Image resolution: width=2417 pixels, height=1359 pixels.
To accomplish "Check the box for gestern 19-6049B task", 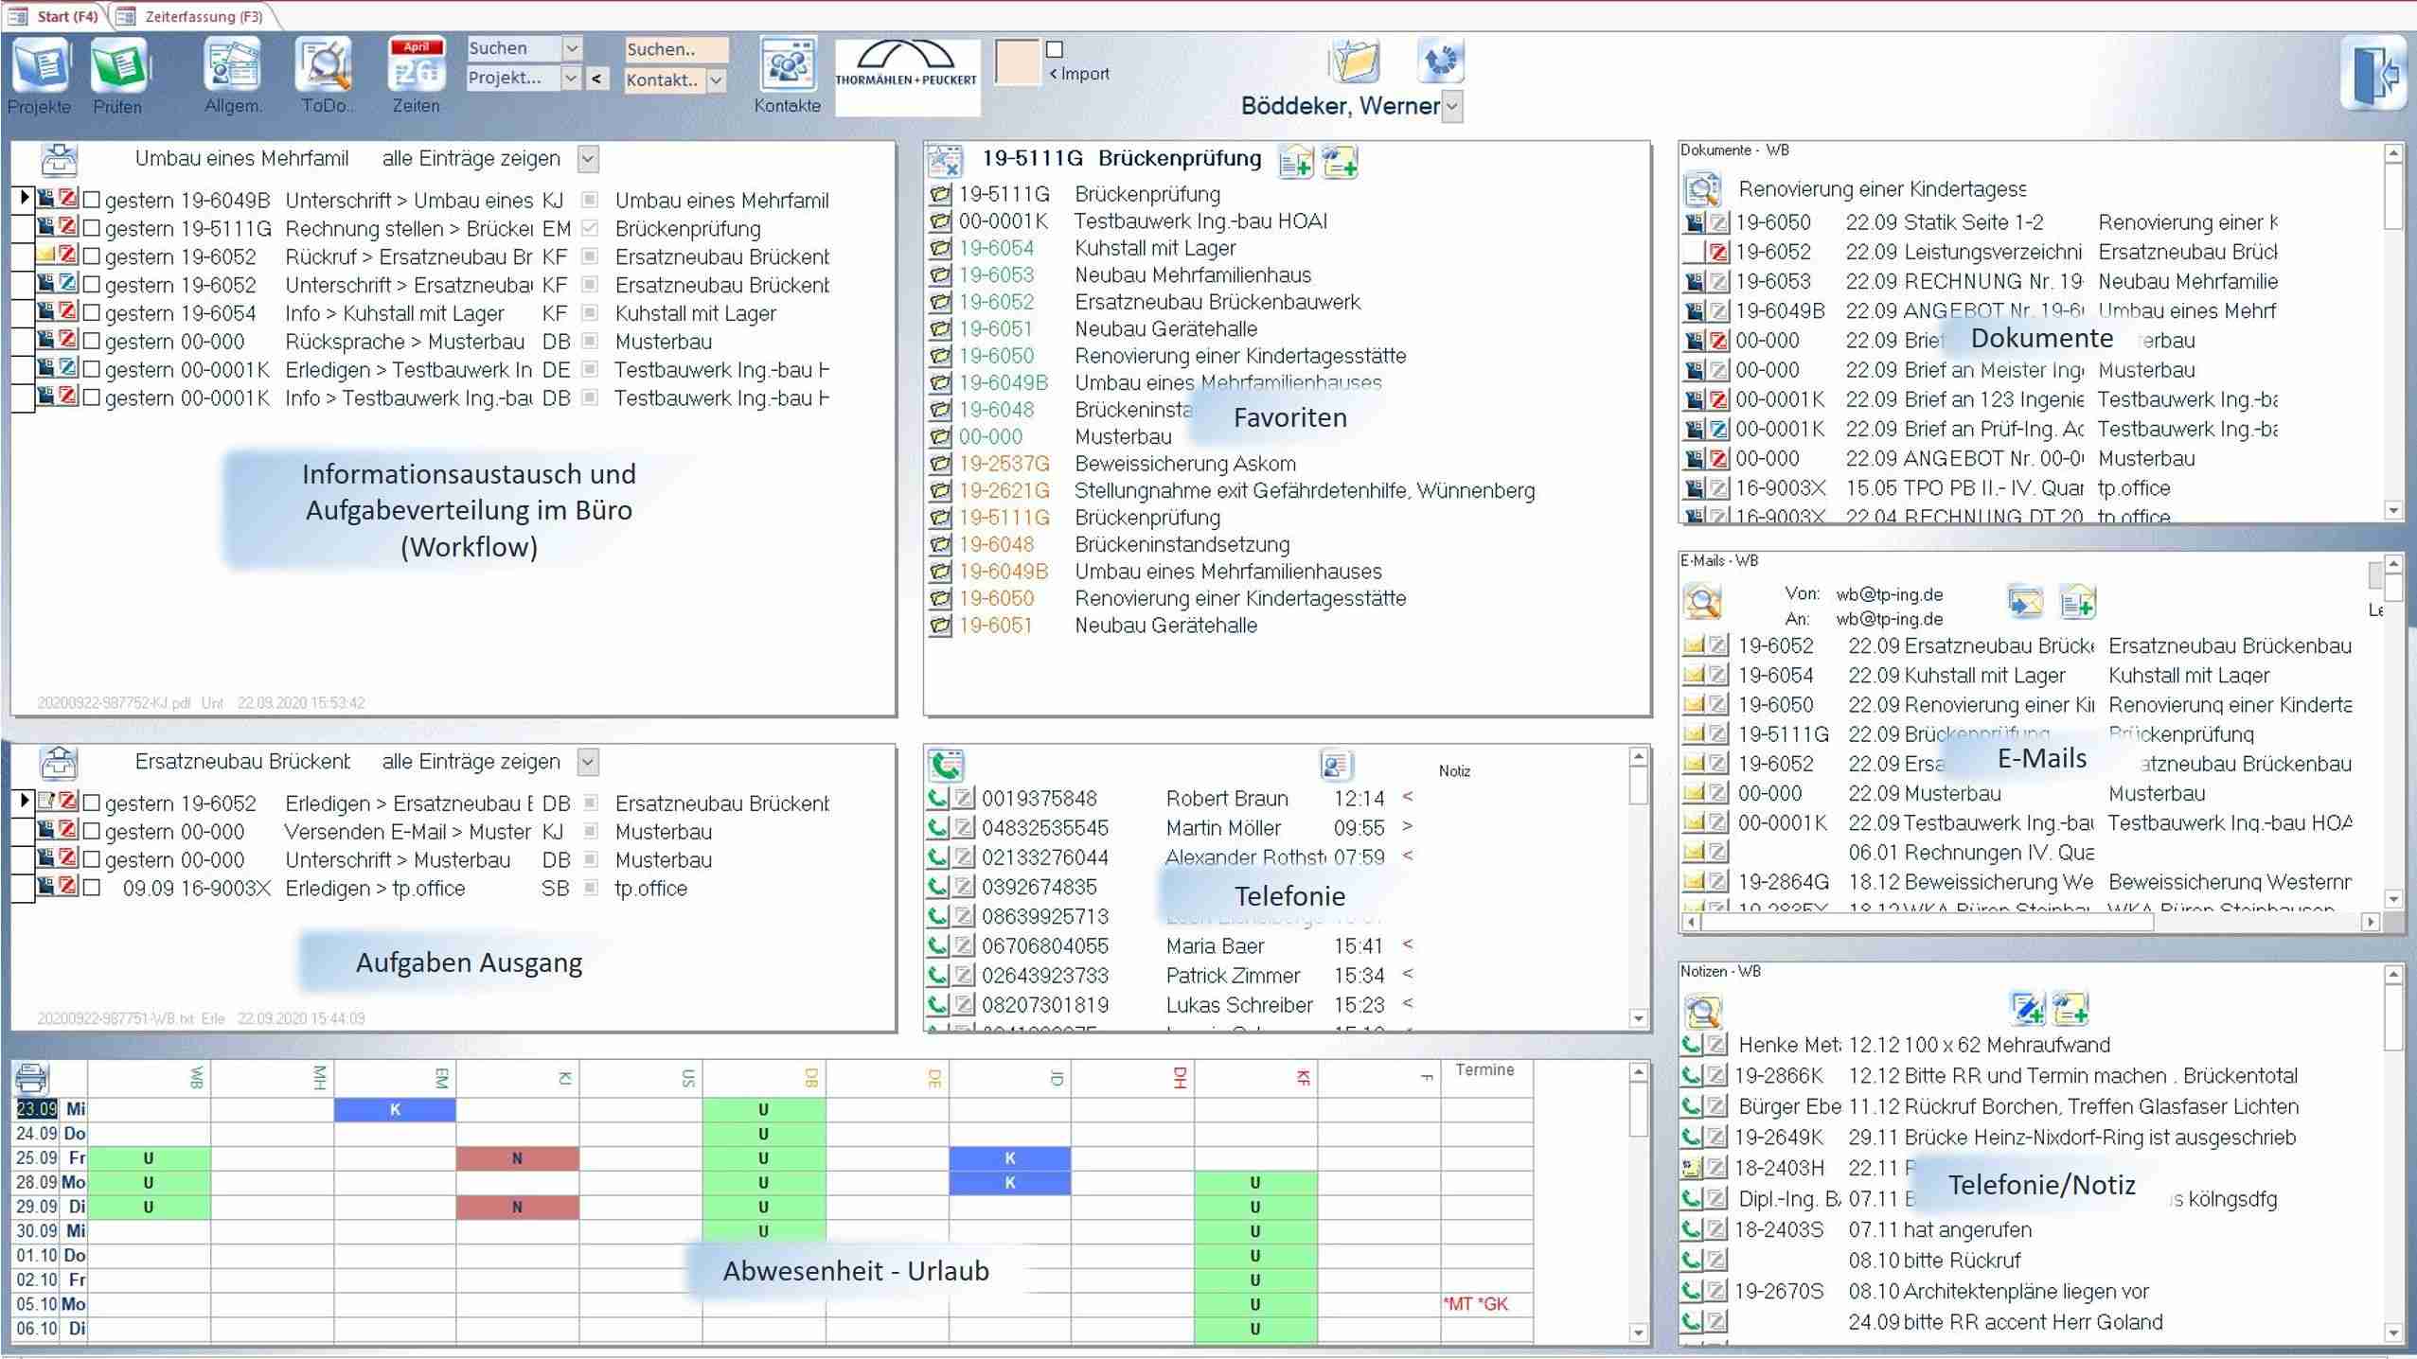I will (92, 201).
